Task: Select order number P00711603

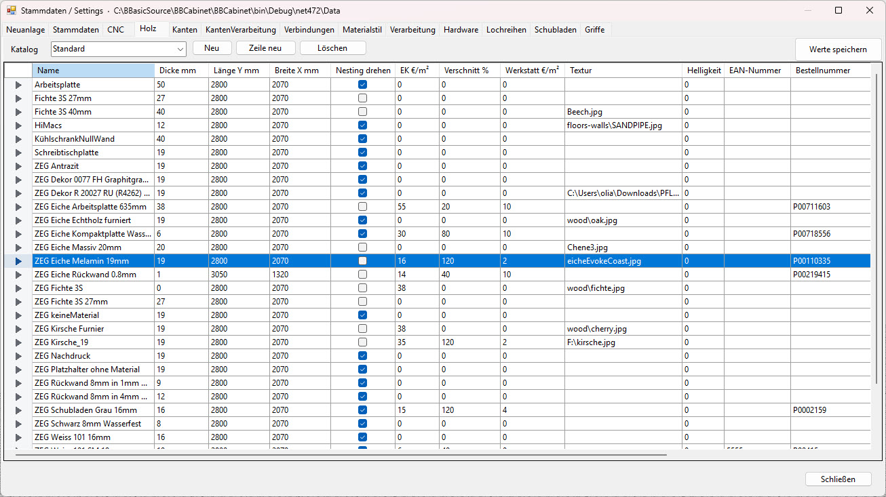Action: coord(830,207)
